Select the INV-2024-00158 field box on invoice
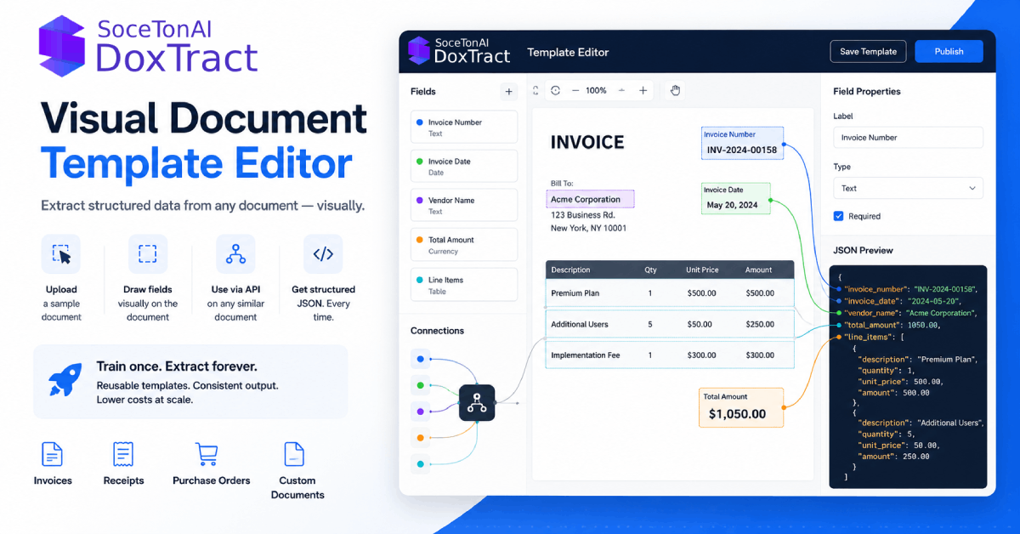Image resolution: width=1020 pixels, height=534 pixels. 742,144
